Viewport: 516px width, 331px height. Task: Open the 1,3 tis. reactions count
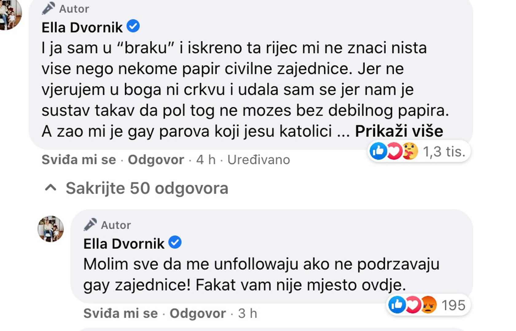pos(444,151)
